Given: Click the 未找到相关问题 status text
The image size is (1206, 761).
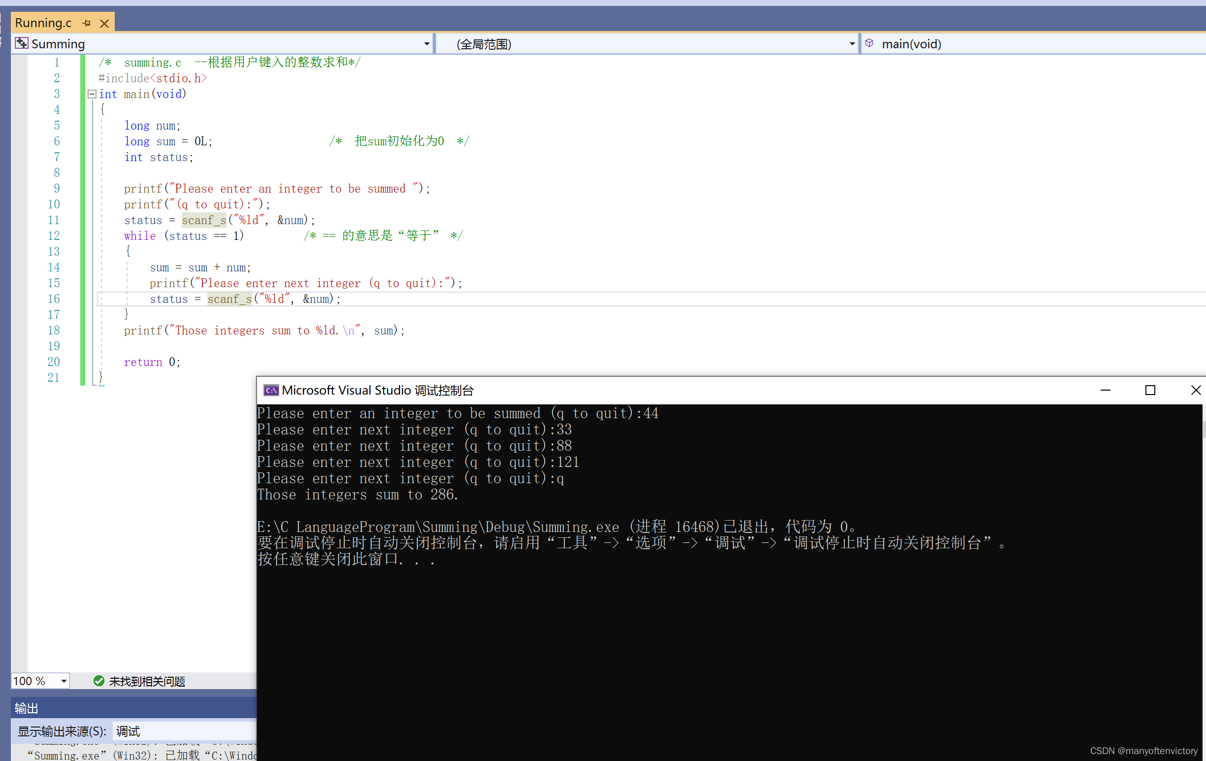Looking at the screenshot, I should pyautogui.click(x=147, y=681).
